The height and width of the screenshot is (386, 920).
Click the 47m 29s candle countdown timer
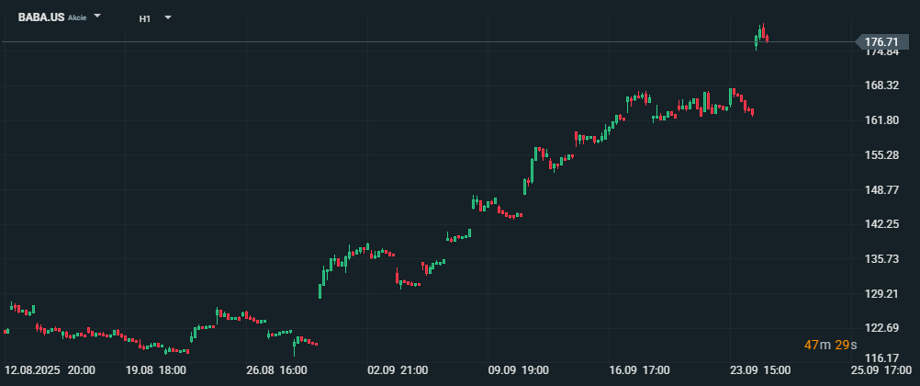[830, 345]
